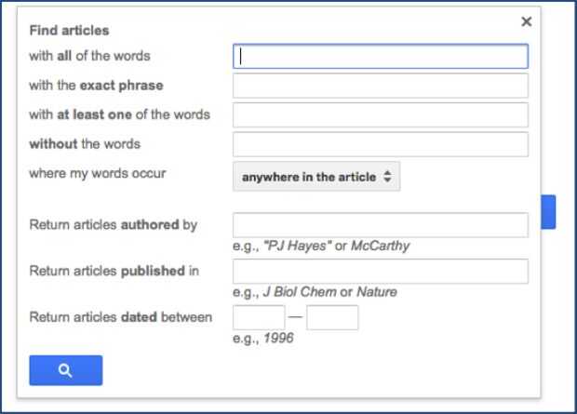Screen dimensions: 577x414
Task: Click the 'with the exact phrase' label
Action: pyautogui.click(x=96, y=86)
